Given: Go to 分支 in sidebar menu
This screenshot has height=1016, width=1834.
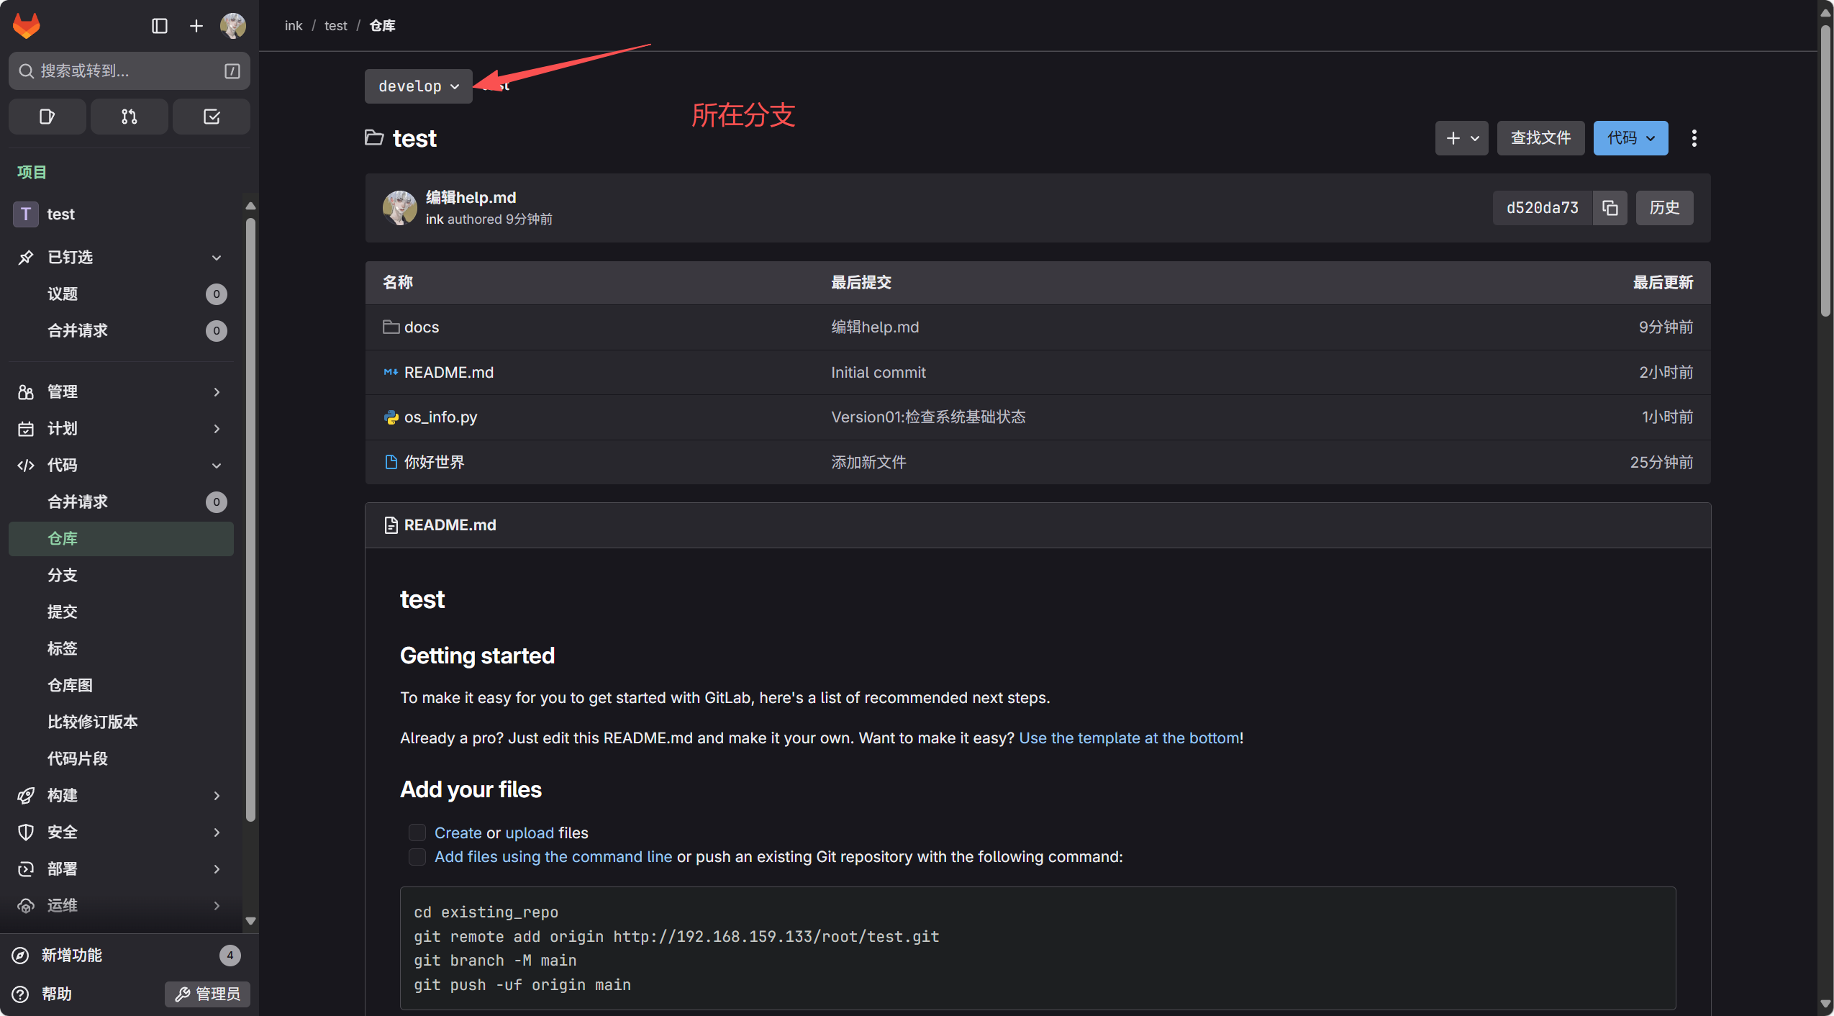Looking at the screenshot, I should tap(63, 575).
